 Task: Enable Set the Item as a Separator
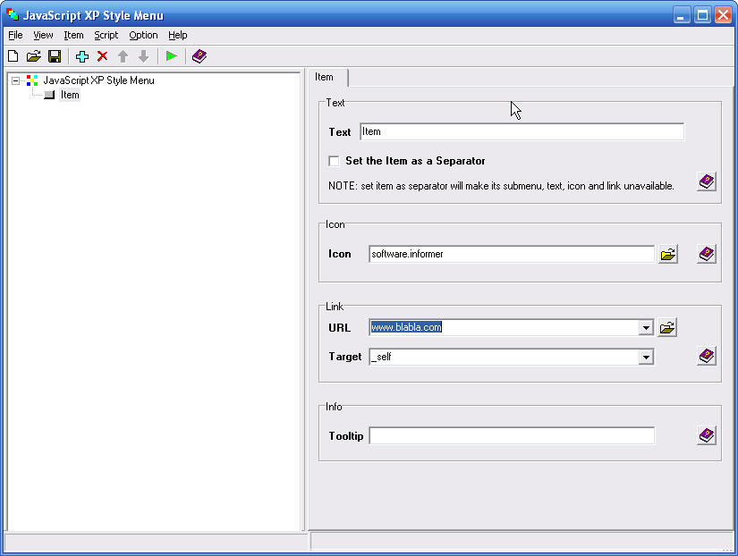[x=334, y=161]
